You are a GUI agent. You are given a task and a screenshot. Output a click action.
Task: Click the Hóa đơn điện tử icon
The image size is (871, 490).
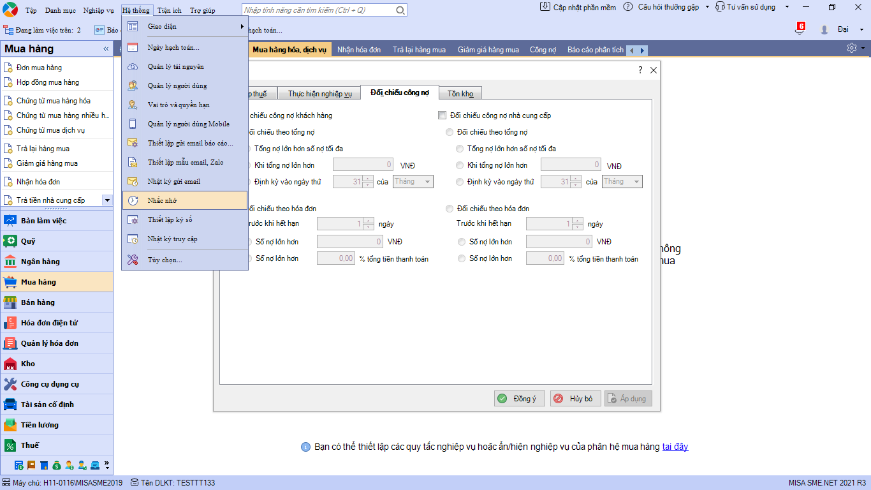10,323
